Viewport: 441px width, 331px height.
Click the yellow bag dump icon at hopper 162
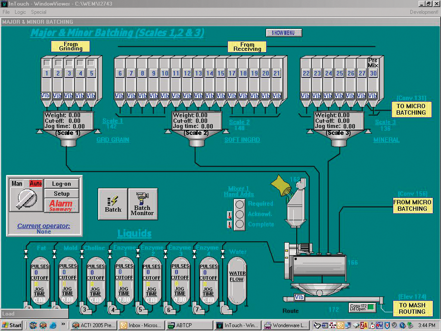[281, 186]
